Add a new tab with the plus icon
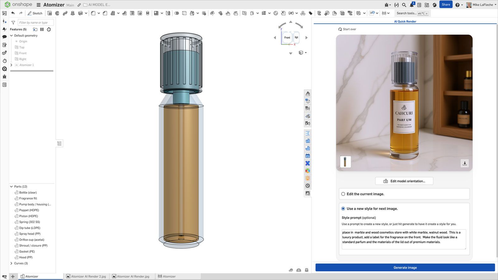The image size is (498, 280). click(13, 276)
